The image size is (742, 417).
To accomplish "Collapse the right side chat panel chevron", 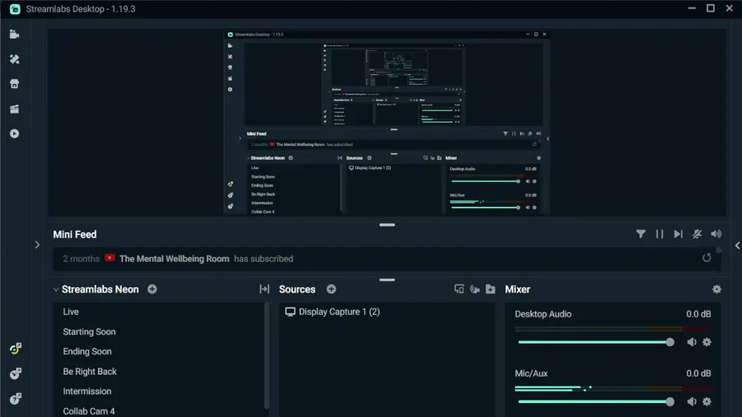I will click(737, 246).
